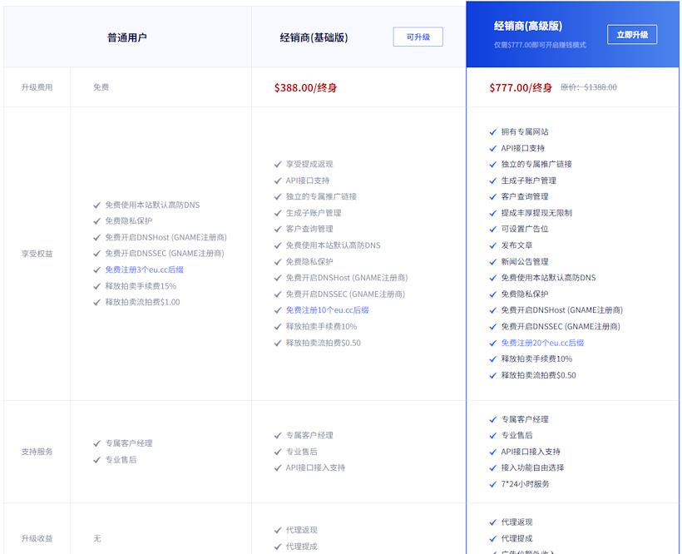Image resolution: width=682 pixels, height=554 pixels.
Task: Click checkmark icon beside 客户查询管理 in basic column
Action: (279, 230)
